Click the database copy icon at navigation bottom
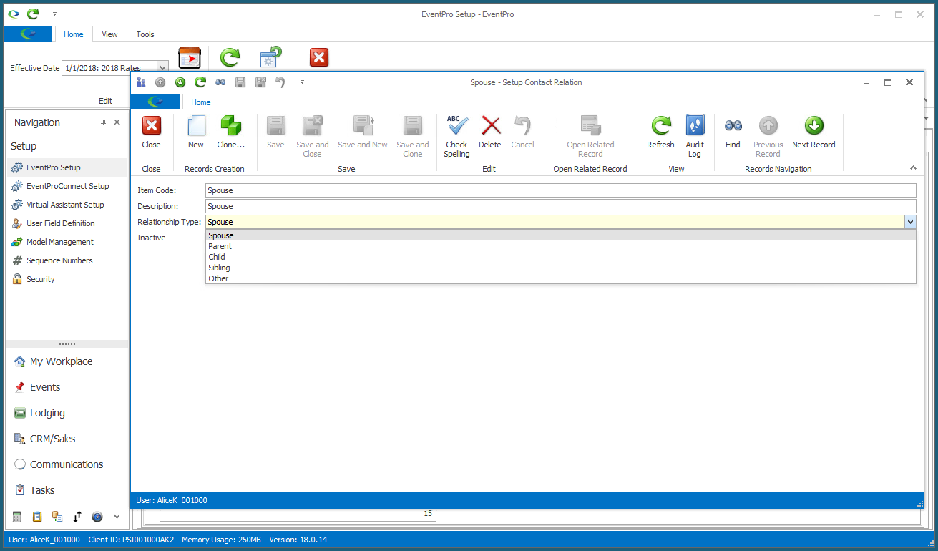 click(57, 517)
